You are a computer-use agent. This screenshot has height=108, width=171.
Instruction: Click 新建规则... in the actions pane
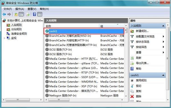[x=142, y=31]
